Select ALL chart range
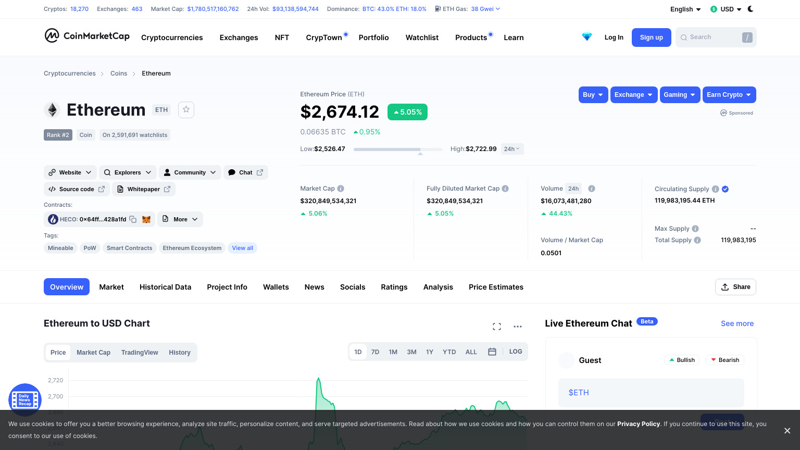The width and height of the screenshot is (800, 450). coord(471,352)
